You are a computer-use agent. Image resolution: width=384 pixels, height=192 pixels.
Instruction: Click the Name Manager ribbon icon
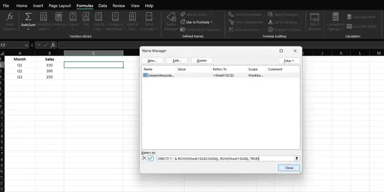tap(171, 17)
